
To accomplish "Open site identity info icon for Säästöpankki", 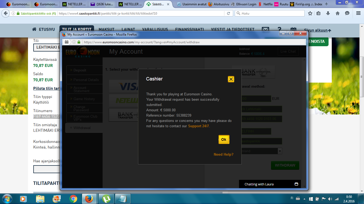I will 13,13.
